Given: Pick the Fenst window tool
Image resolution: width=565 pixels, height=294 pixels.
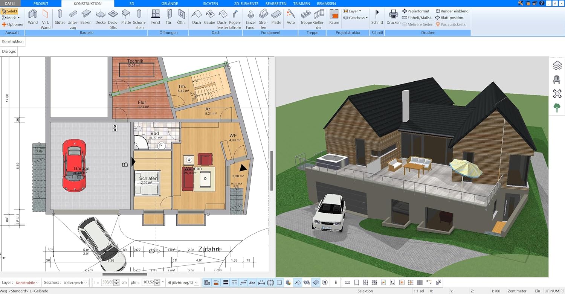Looking at the screenshot, I should [156, 17].
